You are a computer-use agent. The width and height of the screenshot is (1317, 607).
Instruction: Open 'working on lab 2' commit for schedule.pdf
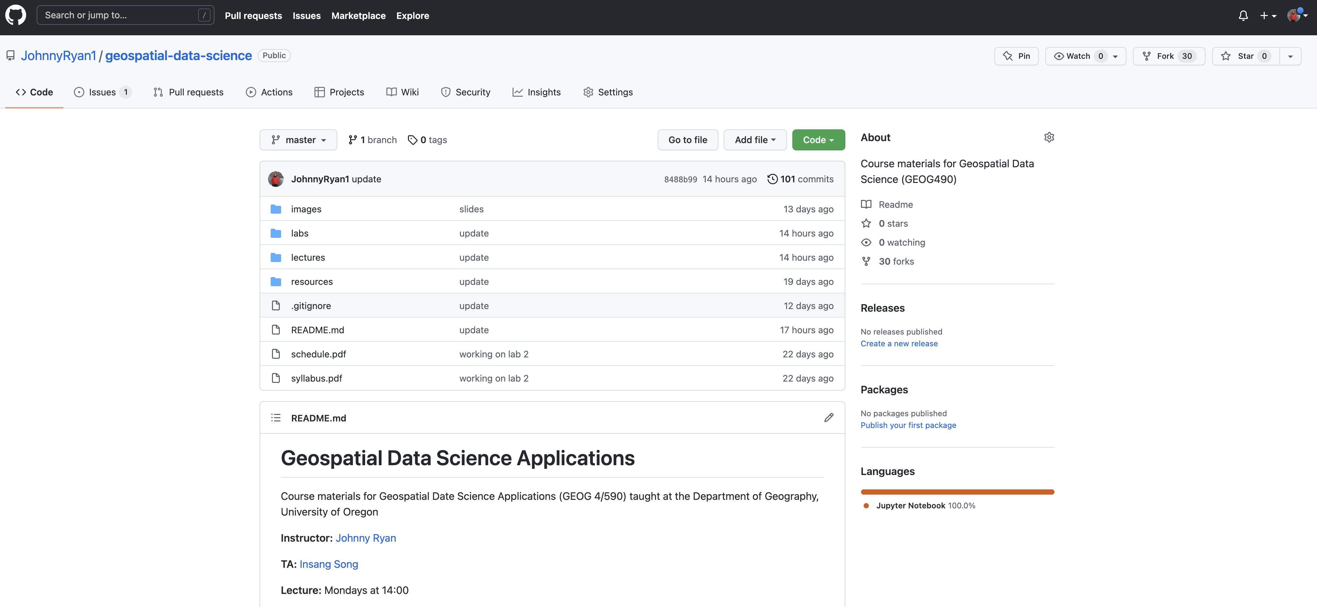494,354
